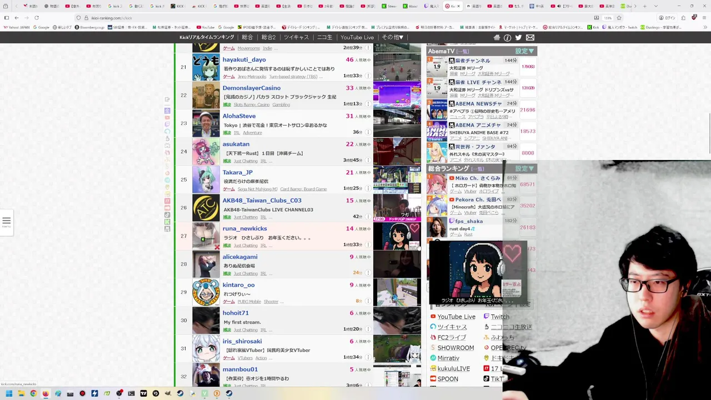The image size is (711, 400).
Task: Open three-dot options for Takara_JP row
Action: 368,189
